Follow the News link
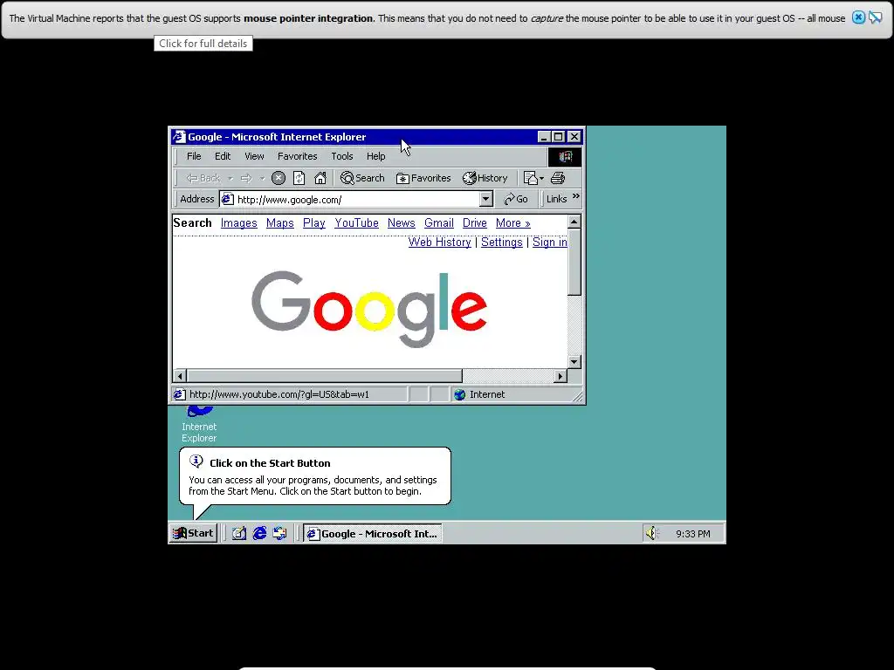The width and height of the screenshot is (894, 670). [402, 223]
